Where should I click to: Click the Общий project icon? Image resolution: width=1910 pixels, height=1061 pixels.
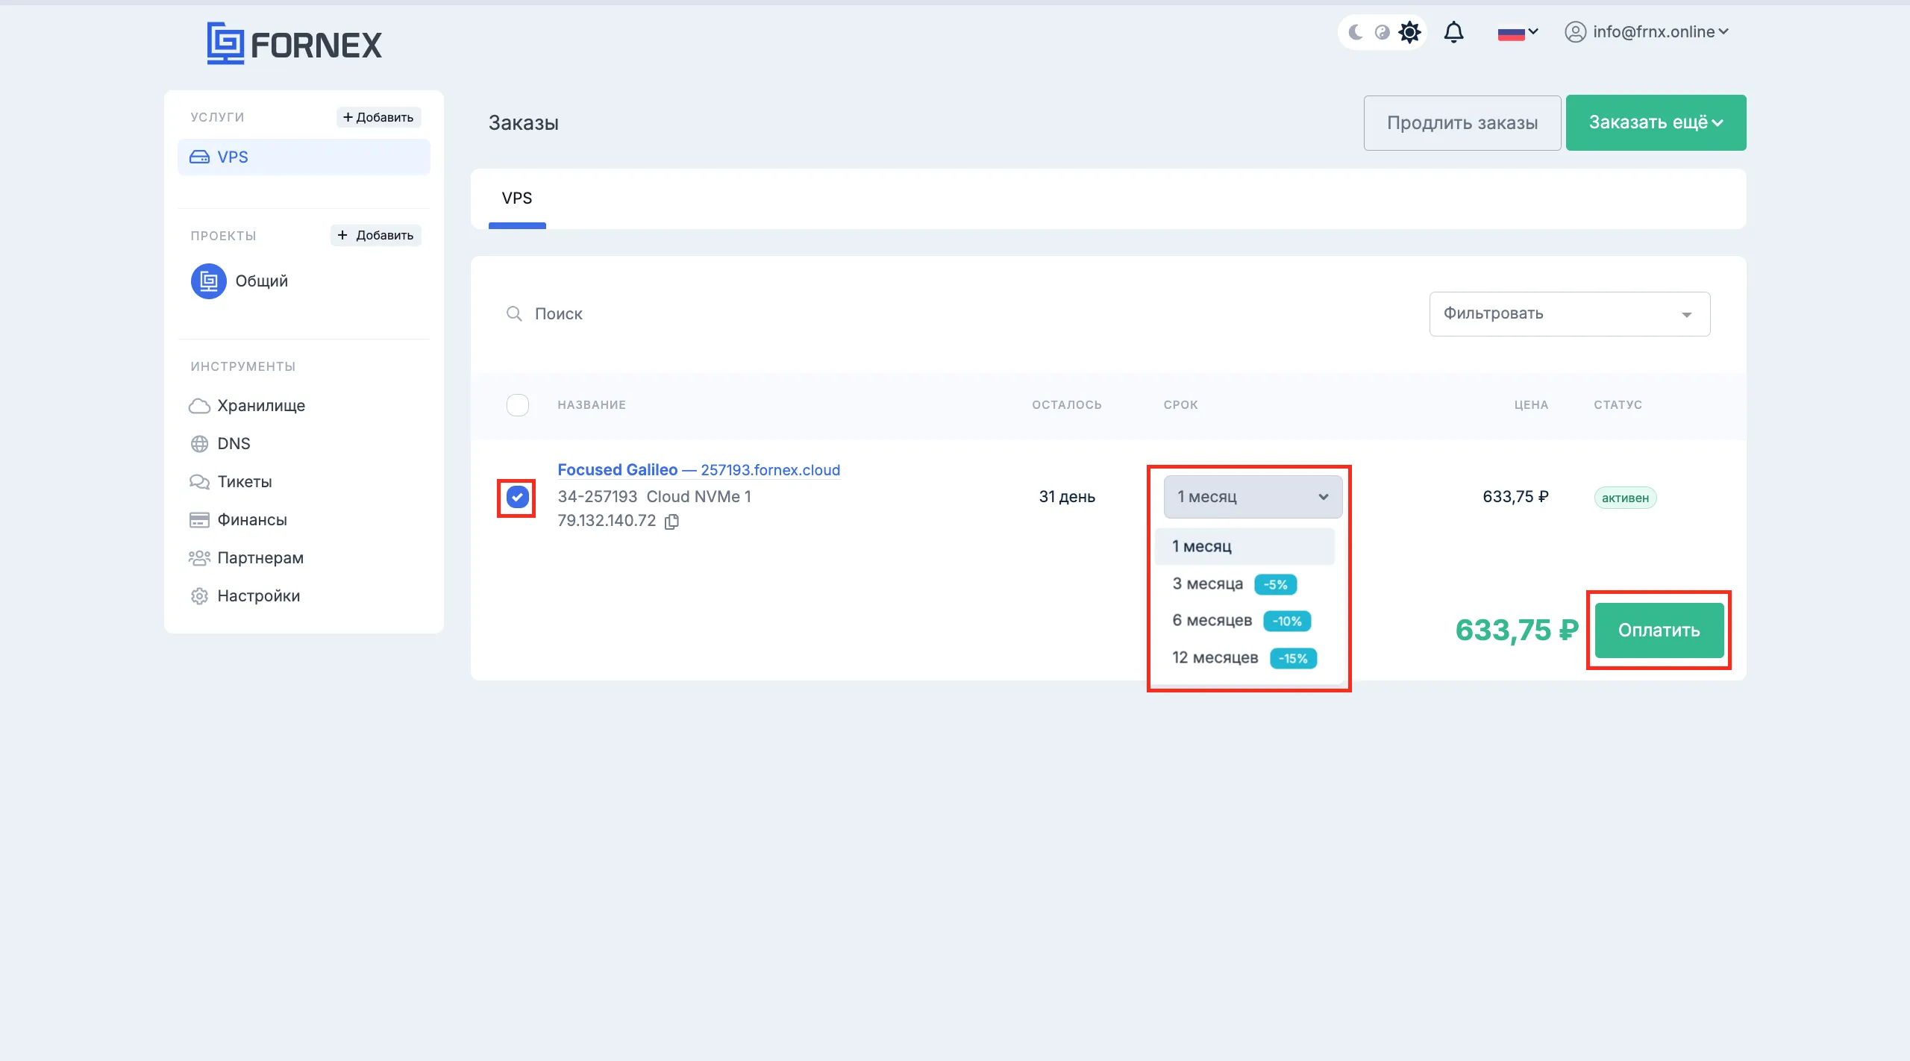[x=208, y=281]
